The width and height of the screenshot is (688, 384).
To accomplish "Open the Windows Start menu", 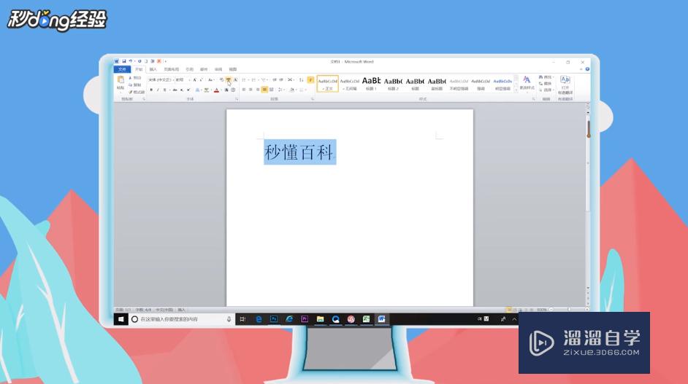I will click(121, 319).
